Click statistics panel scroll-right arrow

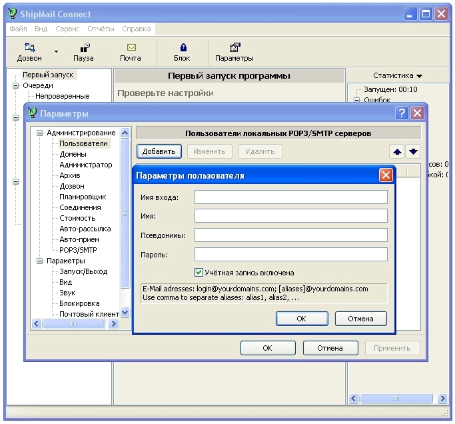443,398
